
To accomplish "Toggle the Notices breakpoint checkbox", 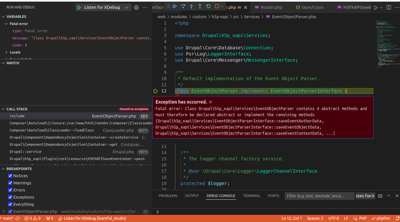I will pos(10,176).
